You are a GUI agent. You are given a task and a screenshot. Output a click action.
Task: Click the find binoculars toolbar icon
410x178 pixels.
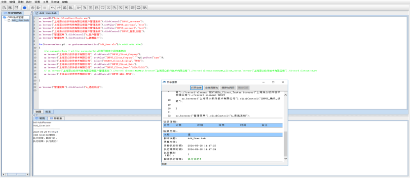click(x=65, y=7)
